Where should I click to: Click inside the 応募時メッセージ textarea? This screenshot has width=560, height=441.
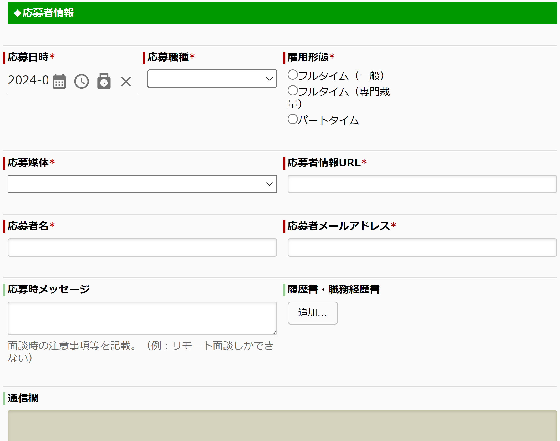(142, 318)
